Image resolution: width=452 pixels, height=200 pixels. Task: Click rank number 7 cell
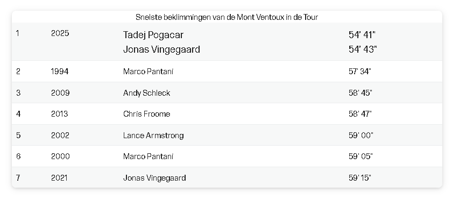(18, 178)
